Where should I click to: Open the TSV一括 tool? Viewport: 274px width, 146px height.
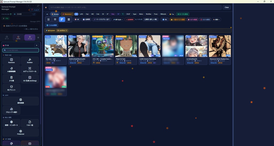point(30,123)
